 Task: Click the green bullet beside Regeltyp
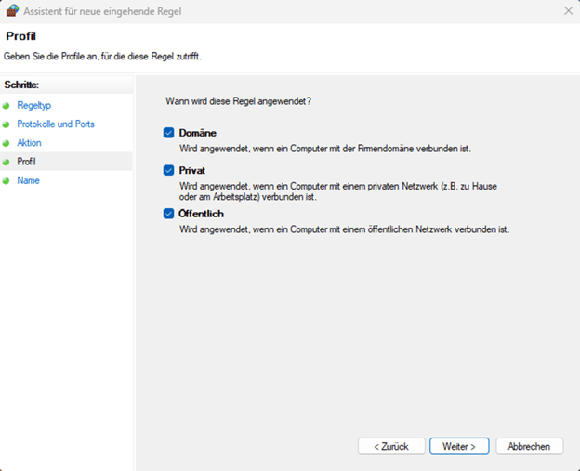click(7, 106)
